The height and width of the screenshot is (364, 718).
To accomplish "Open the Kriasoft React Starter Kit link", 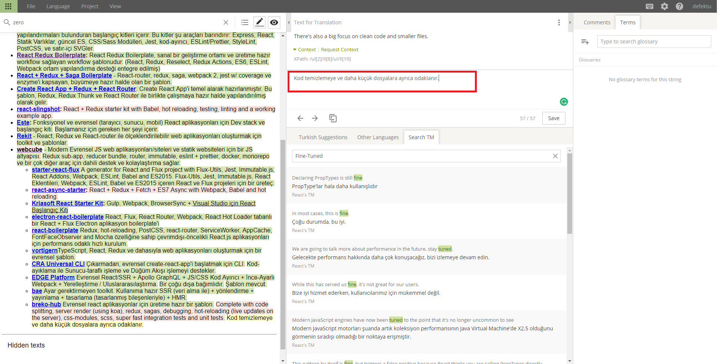I will click(x=68, y=204).
